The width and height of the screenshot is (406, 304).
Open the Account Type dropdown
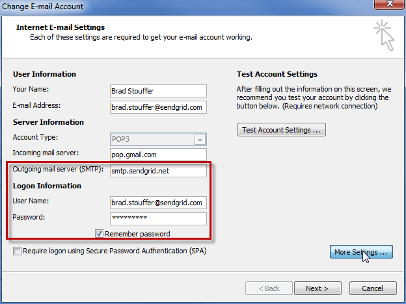200,139
